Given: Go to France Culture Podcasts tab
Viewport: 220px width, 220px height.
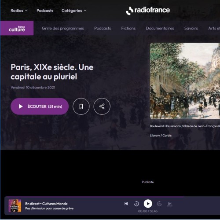Looking at the screenshot, I should coord(103,28).
